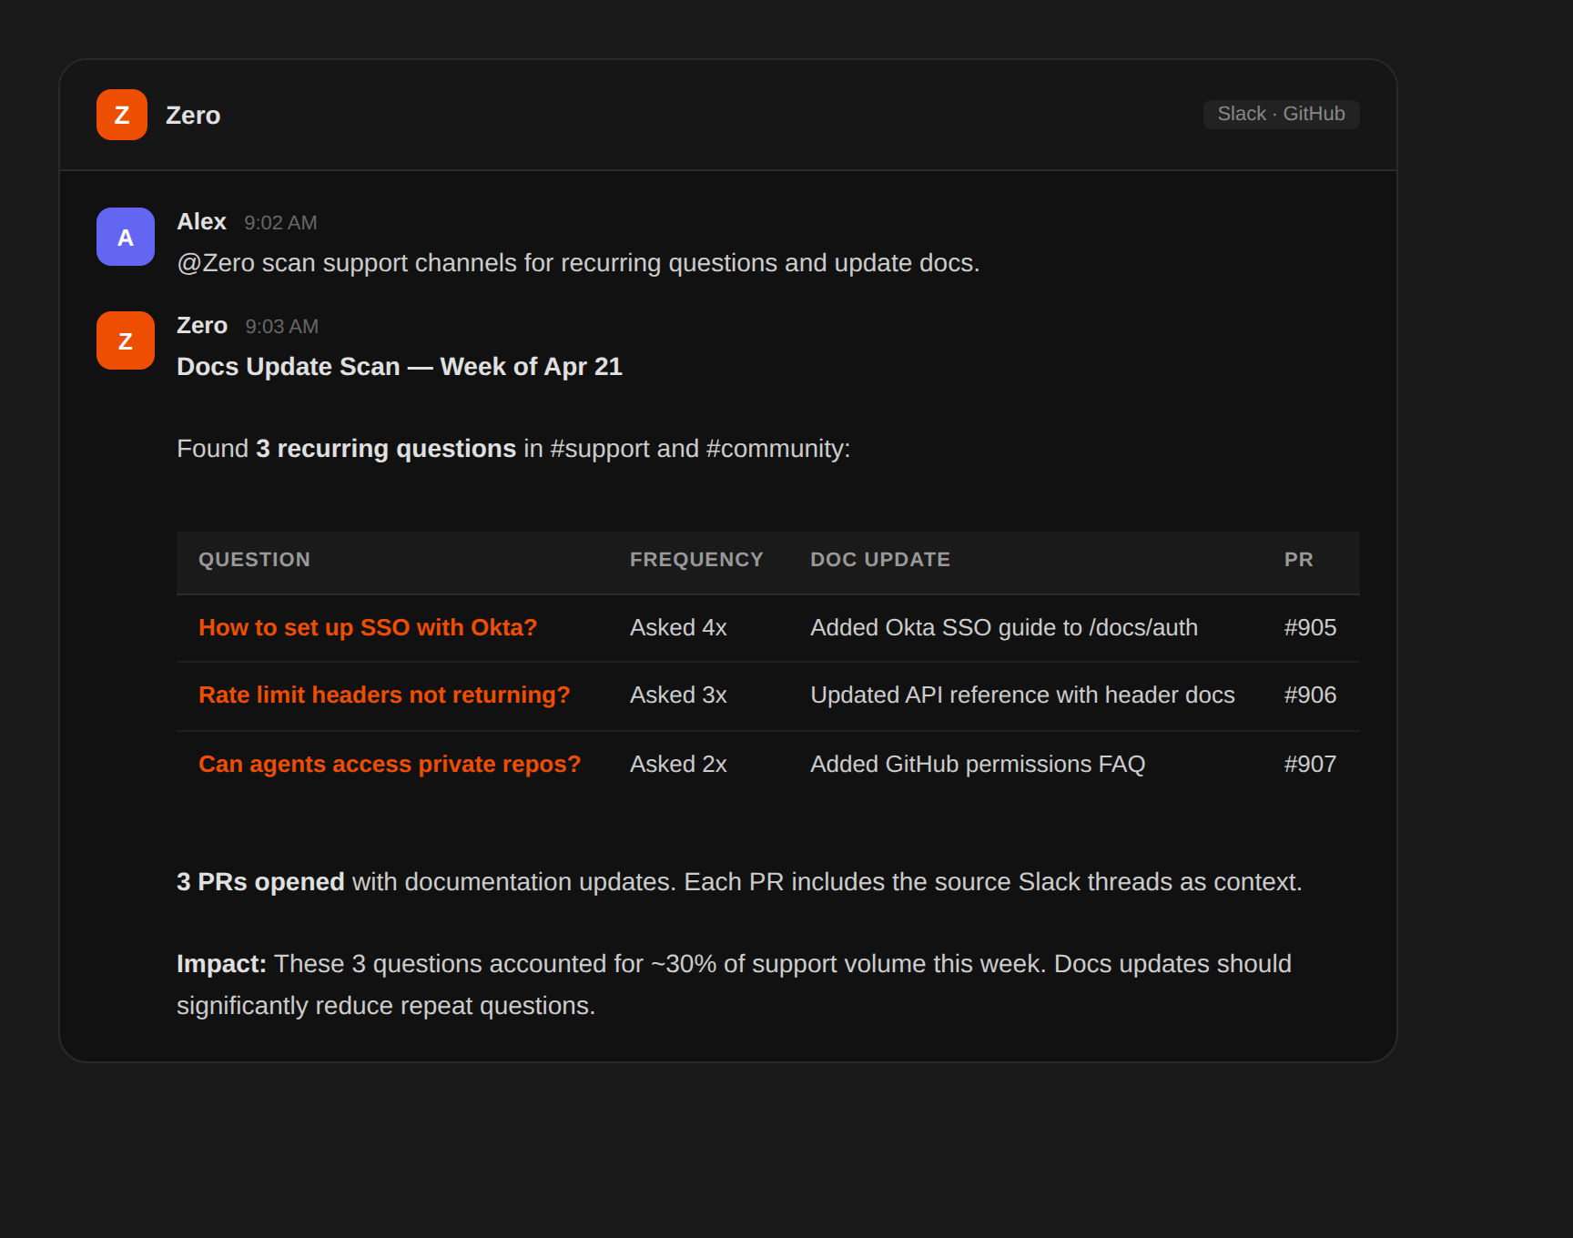
Task: Click timestamp 9:03 AM
Action: click(281, 327)
